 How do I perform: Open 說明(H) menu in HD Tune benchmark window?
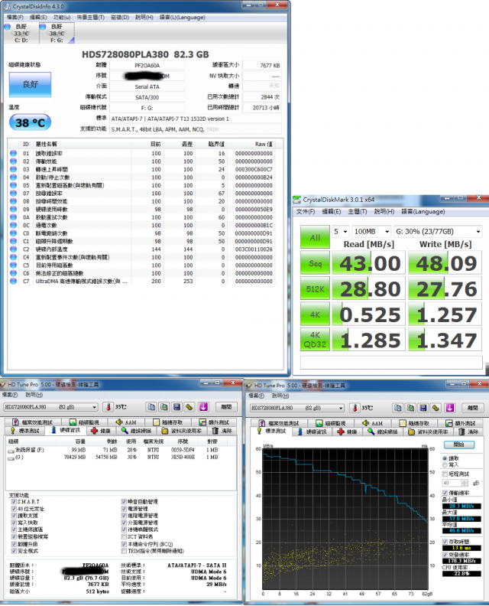(x=281, y=396)
